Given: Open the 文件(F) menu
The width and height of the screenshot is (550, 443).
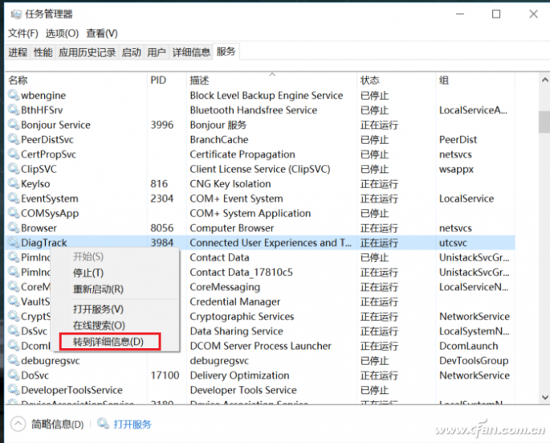Looking at the screenshot, I should click(x=22, y=34).
